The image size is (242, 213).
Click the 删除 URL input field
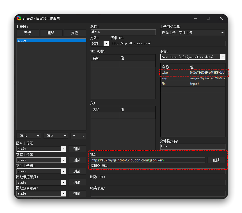[x=158, y=182]
